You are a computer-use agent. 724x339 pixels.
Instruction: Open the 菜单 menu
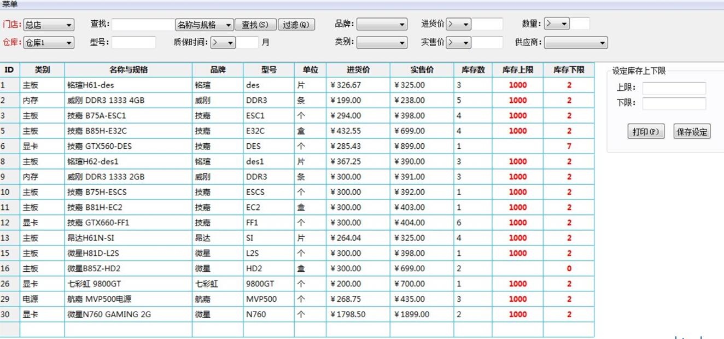10,4
